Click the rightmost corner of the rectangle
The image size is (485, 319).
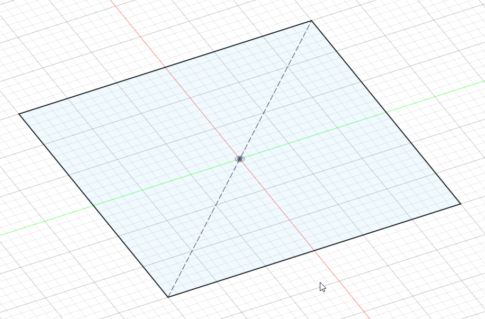pos(461,204)
